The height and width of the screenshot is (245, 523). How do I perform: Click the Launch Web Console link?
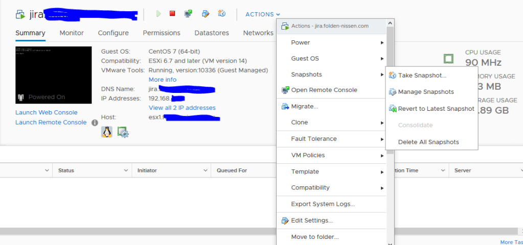47,112
